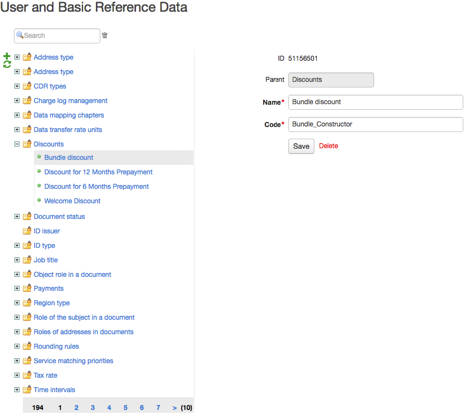Expand the Tax rate node

click(17, 375)
